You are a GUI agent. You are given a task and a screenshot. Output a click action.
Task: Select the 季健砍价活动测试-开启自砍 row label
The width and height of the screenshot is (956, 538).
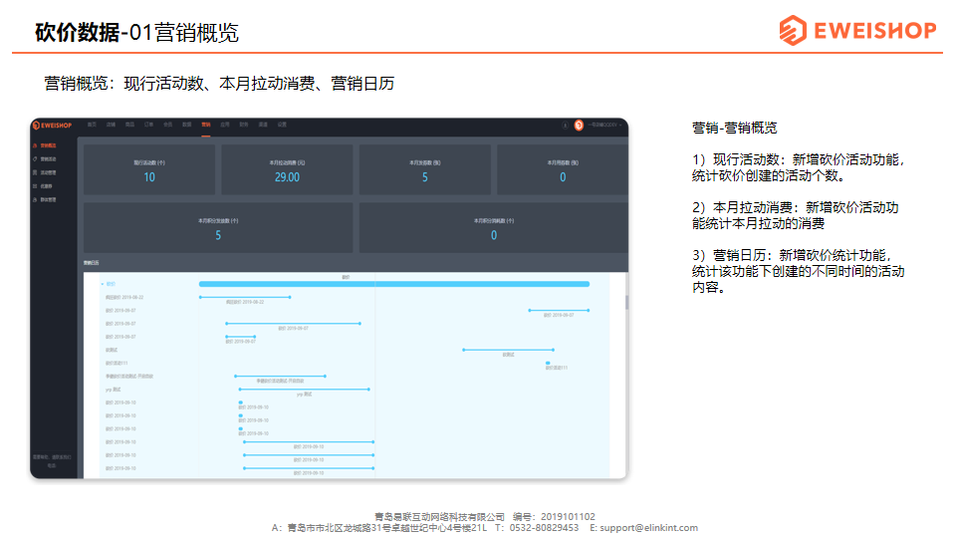click(x=129, y=377)
